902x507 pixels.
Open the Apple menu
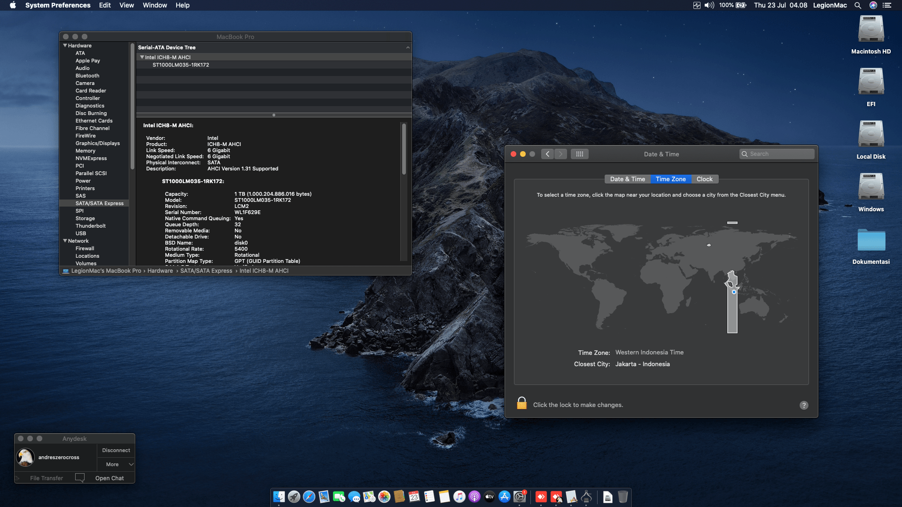tap(13, 5)
